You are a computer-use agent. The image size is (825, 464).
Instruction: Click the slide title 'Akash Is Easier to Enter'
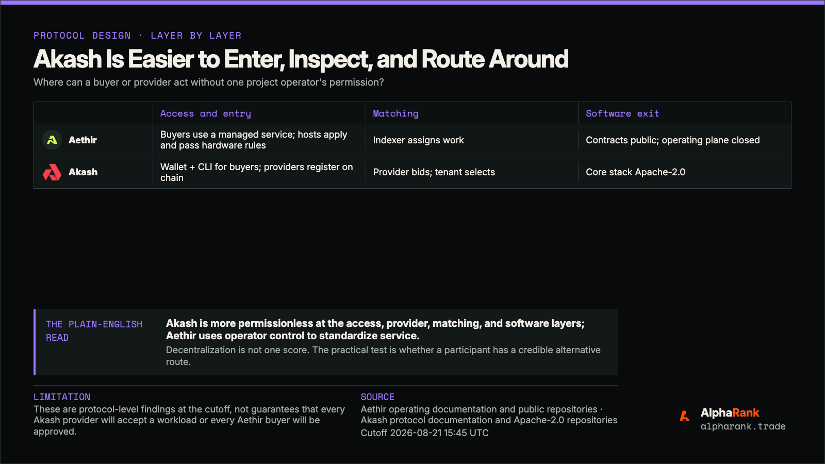point(301,59)
